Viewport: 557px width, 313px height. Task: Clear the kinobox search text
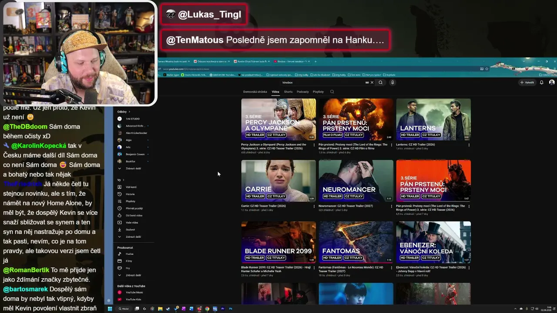click(372, 83)
